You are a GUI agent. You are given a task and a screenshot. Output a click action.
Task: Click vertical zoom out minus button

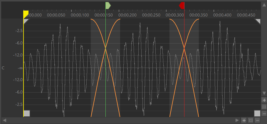(x=264, y=113)
